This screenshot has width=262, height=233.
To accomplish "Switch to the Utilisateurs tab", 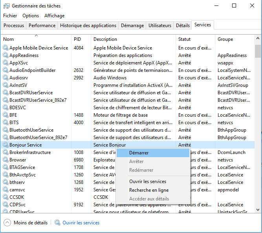I will (x=160, y=26).
